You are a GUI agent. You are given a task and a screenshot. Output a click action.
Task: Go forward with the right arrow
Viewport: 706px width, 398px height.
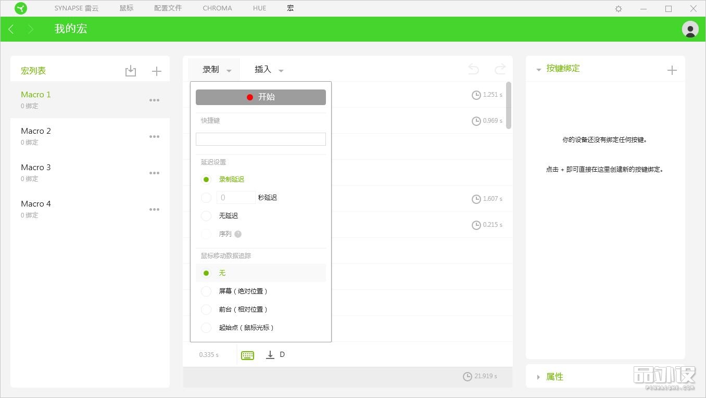(x=31, y=29)
